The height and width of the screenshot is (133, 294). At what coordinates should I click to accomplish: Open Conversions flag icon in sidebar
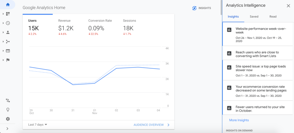[8, 60]
